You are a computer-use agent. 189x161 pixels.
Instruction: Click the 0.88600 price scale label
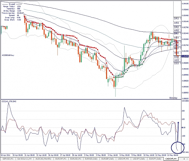(x=185, y=98)
